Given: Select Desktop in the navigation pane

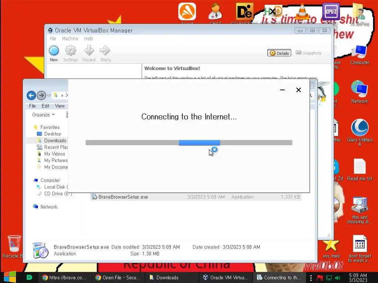Looking at the screenshot, I should tap(52, 134).
